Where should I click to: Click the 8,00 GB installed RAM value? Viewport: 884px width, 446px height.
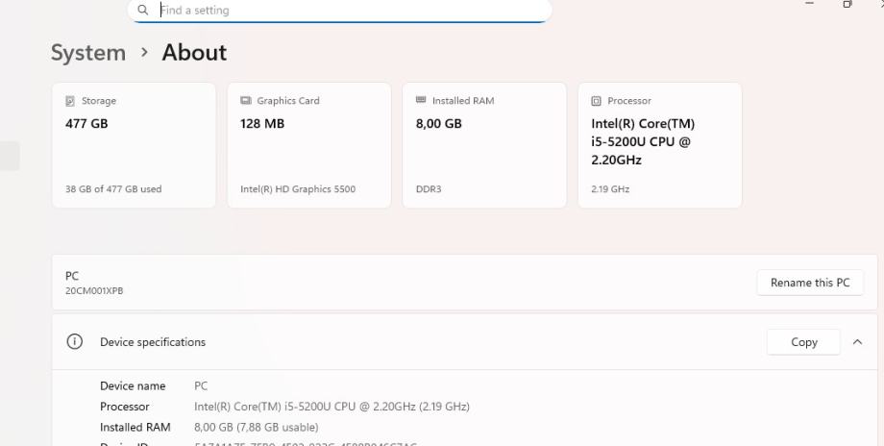point(439,124)
